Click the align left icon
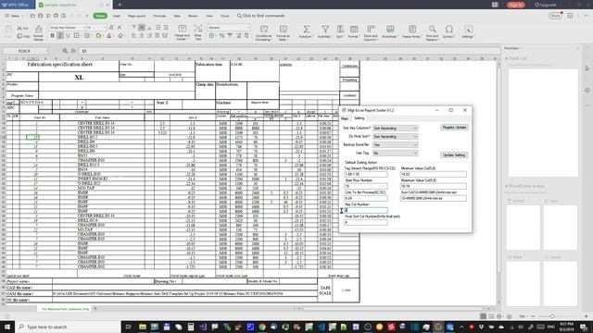593x333 pixels. pyautogui.click(x=133, y=35)
